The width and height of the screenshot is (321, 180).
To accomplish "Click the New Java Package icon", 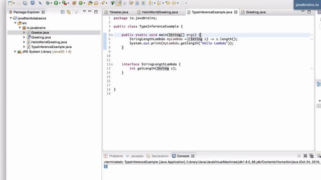I will [x=74, y=3].
